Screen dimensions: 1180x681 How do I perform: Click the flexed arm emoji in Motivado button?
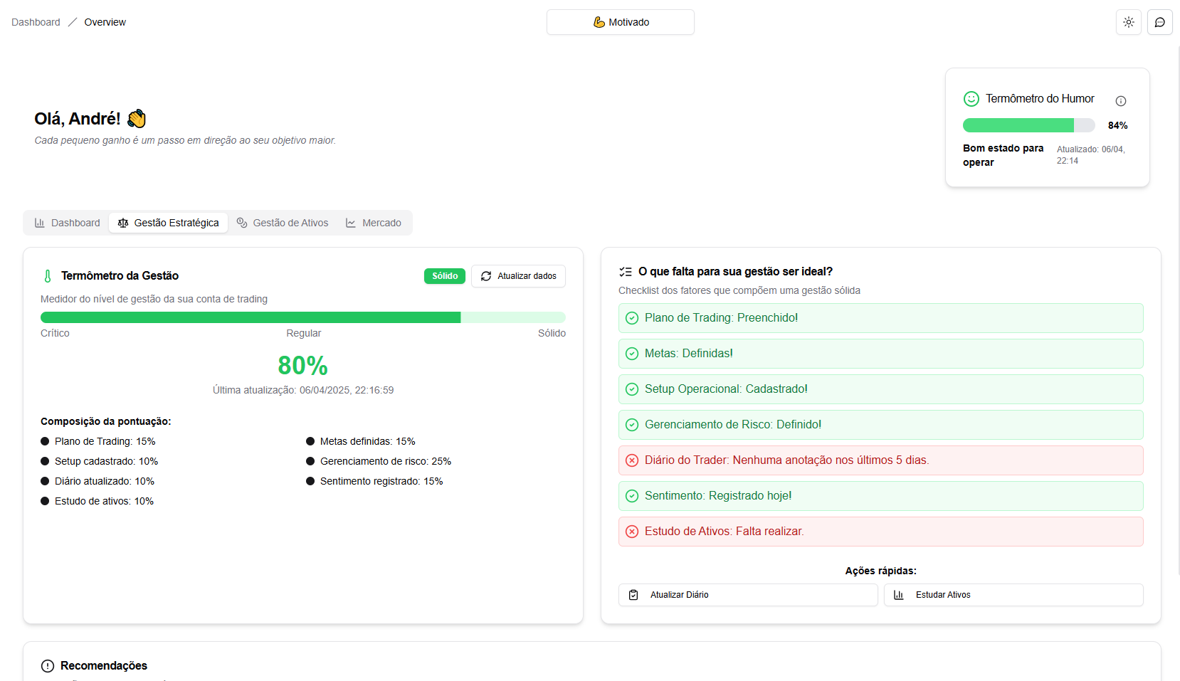tap(599, 22)
